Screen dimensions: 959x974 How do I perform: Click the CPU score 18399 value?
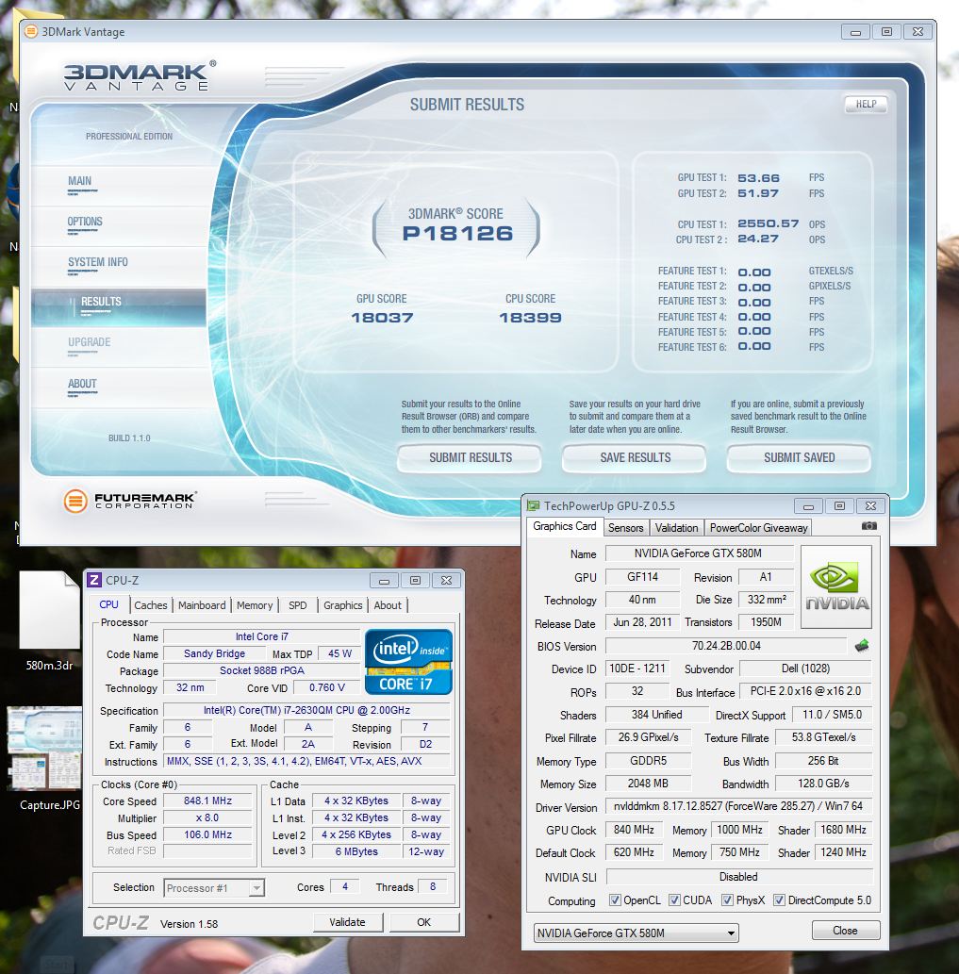tap(531, 318)
